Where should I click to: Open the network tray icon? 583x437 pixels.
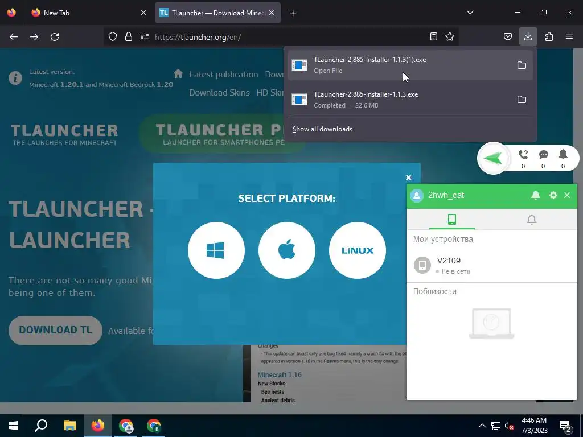coord(496,426)
